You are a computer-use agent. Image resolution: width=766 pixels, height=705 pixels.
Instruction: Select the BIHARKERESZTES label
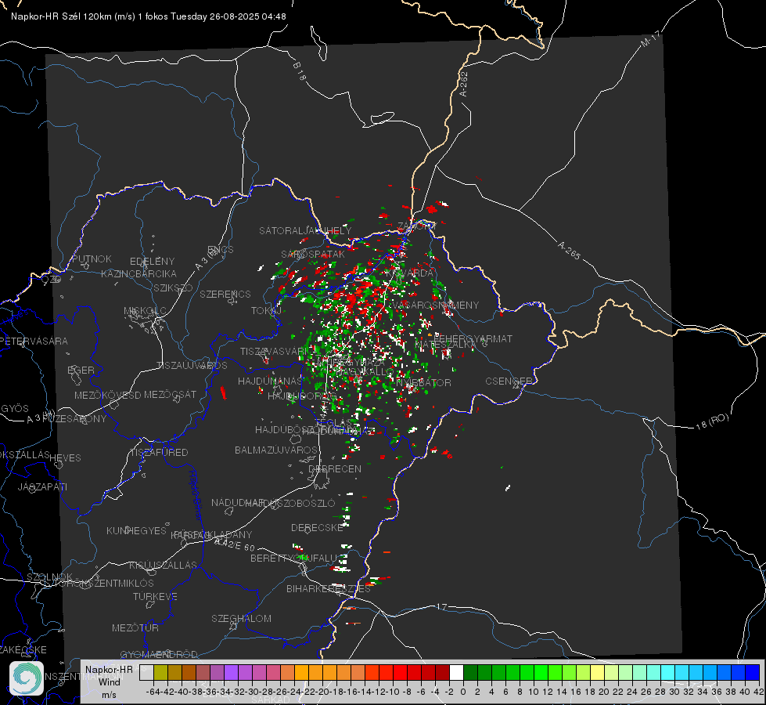coord(329,588)
